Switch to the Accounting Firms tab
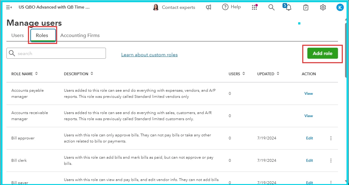 80,35
